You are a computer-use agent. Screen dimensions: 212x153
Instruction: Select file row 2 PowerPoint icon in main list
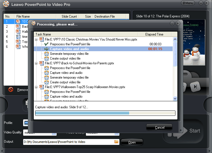[18, 26]
